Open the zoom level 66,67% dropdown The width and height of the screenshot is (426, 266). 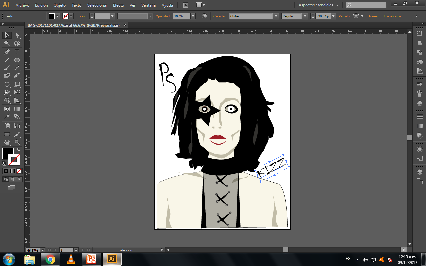[42, 250]
